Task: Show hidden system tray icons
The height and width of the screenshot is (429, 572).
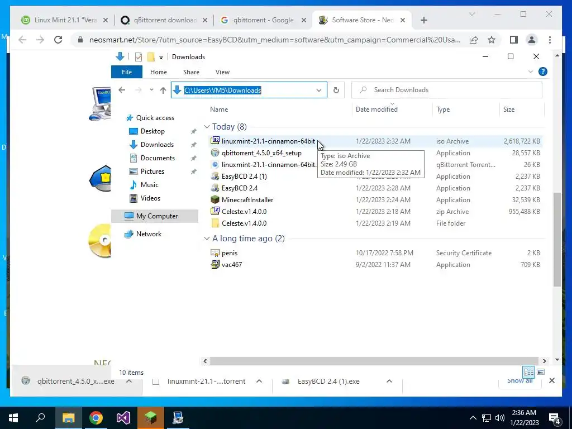Action: pyautogui.click(x=473, y=418)
